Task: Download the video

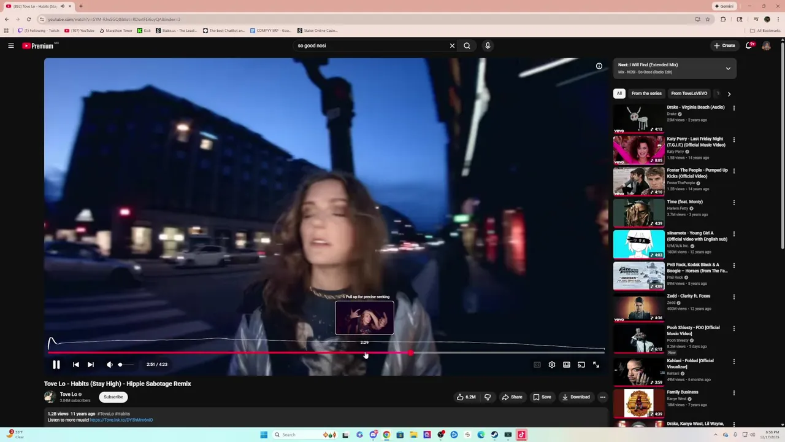Action: coord(576,397)
